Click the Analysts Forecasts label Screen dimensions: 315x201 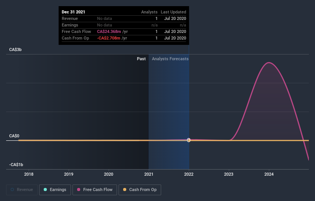pos(170,59)
